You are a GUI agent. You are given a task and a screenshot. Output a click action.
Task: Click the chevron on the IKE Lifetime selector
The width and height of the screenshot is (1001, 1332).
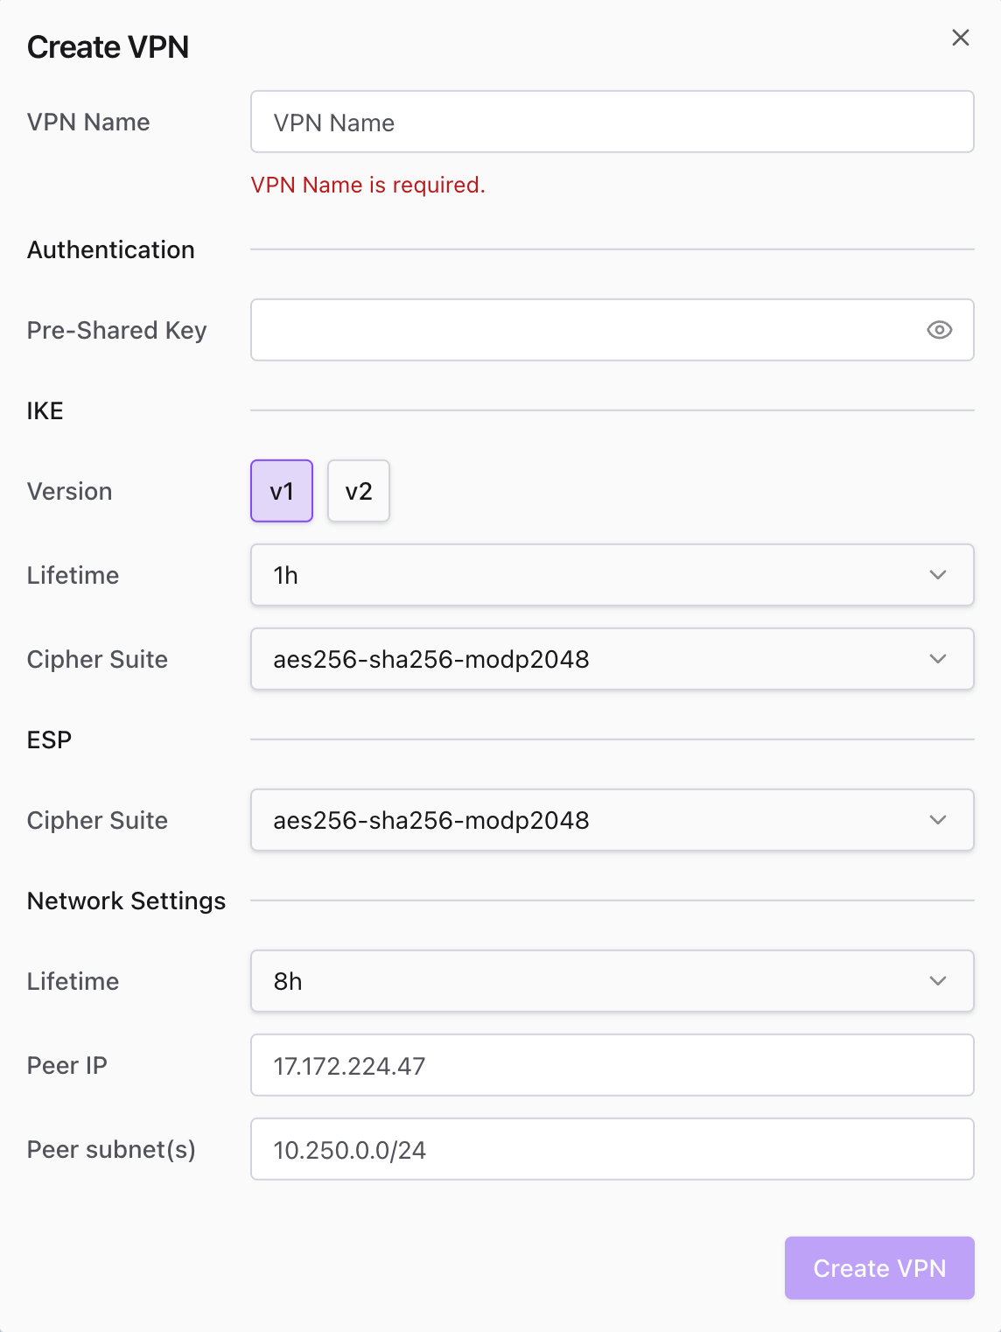tap(937, 575)
